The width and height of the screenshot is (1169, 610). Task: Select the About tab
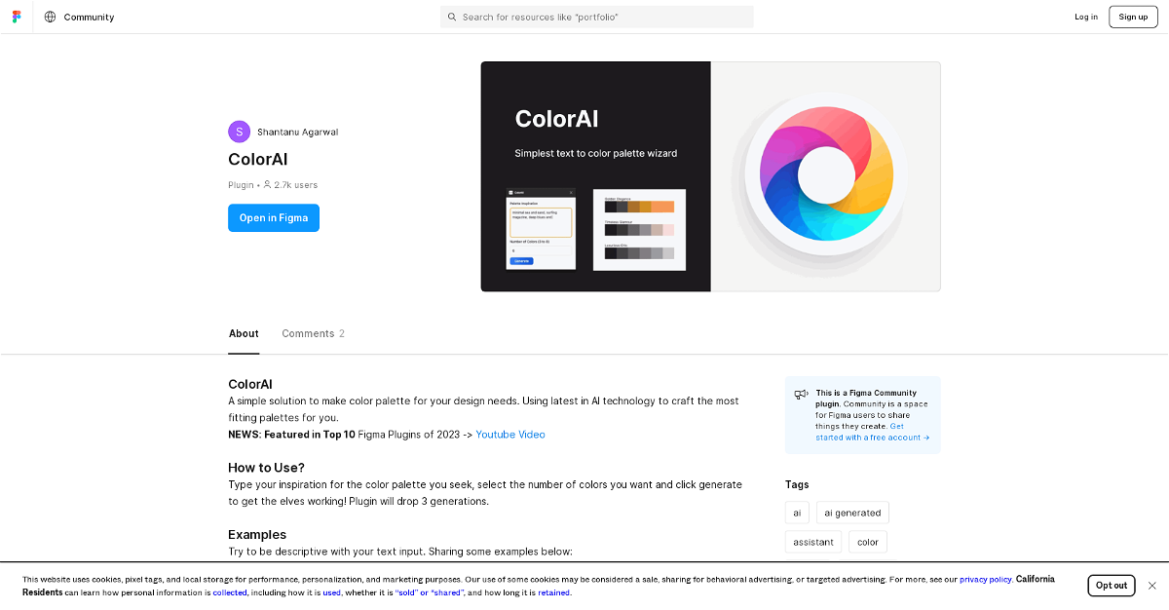(x=244, y=333)
